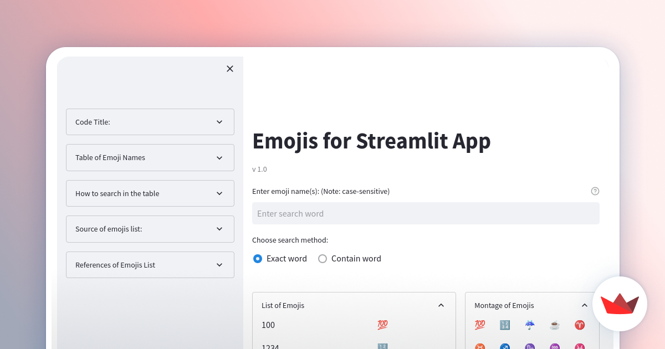Expand References of Emojis List
Viewport: 665px width, 349px height.
(x=150, y=265)
